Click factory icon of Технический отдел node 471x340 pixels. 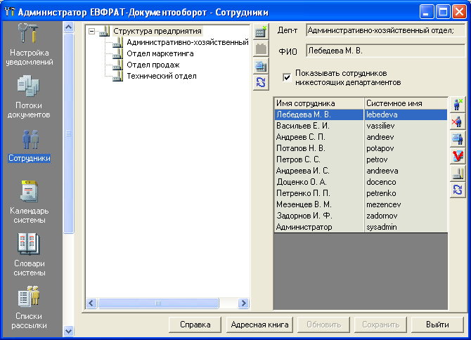click(x=117, y=77)
